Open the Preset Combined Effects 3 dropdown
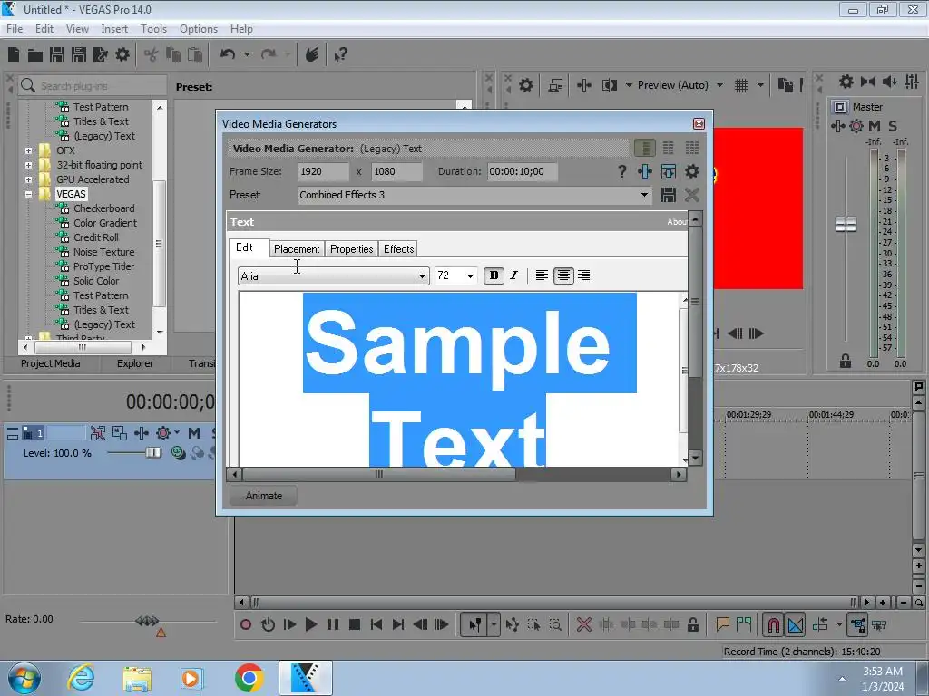The width and height of the screenshot is (929, 696). pyautogui.click(x=644, y=195)
